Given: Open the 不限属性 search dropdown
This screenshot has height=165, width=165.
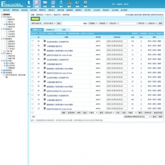Looking at the screenshot, I should [93, 23].
